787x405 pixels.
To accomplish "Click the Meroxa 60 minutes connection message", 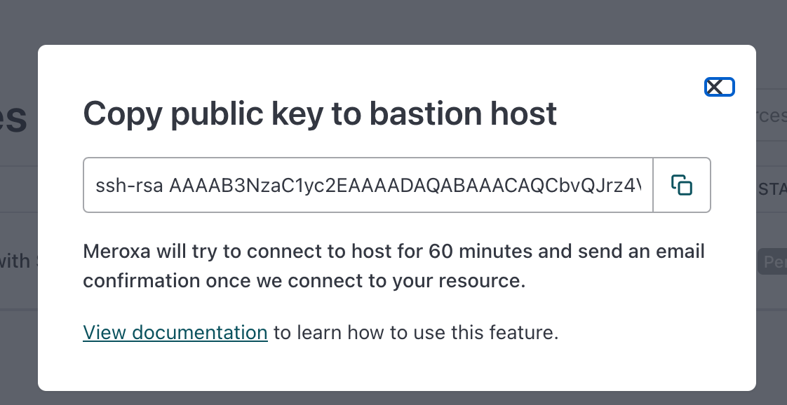I will (394, 266).
